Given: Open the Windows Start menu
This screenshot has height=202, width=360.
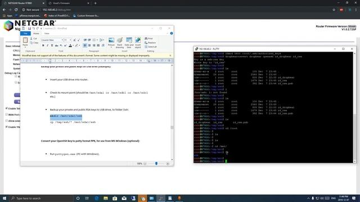Looking at the screenshot, I should pos(4,198).
